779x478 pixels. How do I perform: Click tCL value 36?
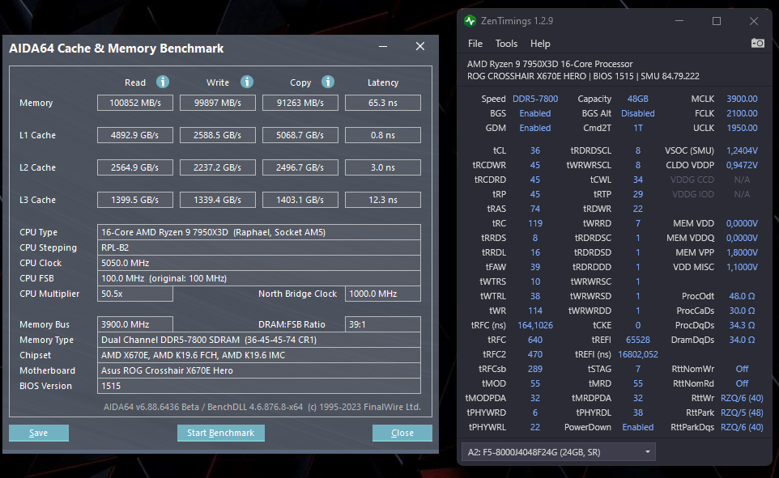click(x=535, y=150)
